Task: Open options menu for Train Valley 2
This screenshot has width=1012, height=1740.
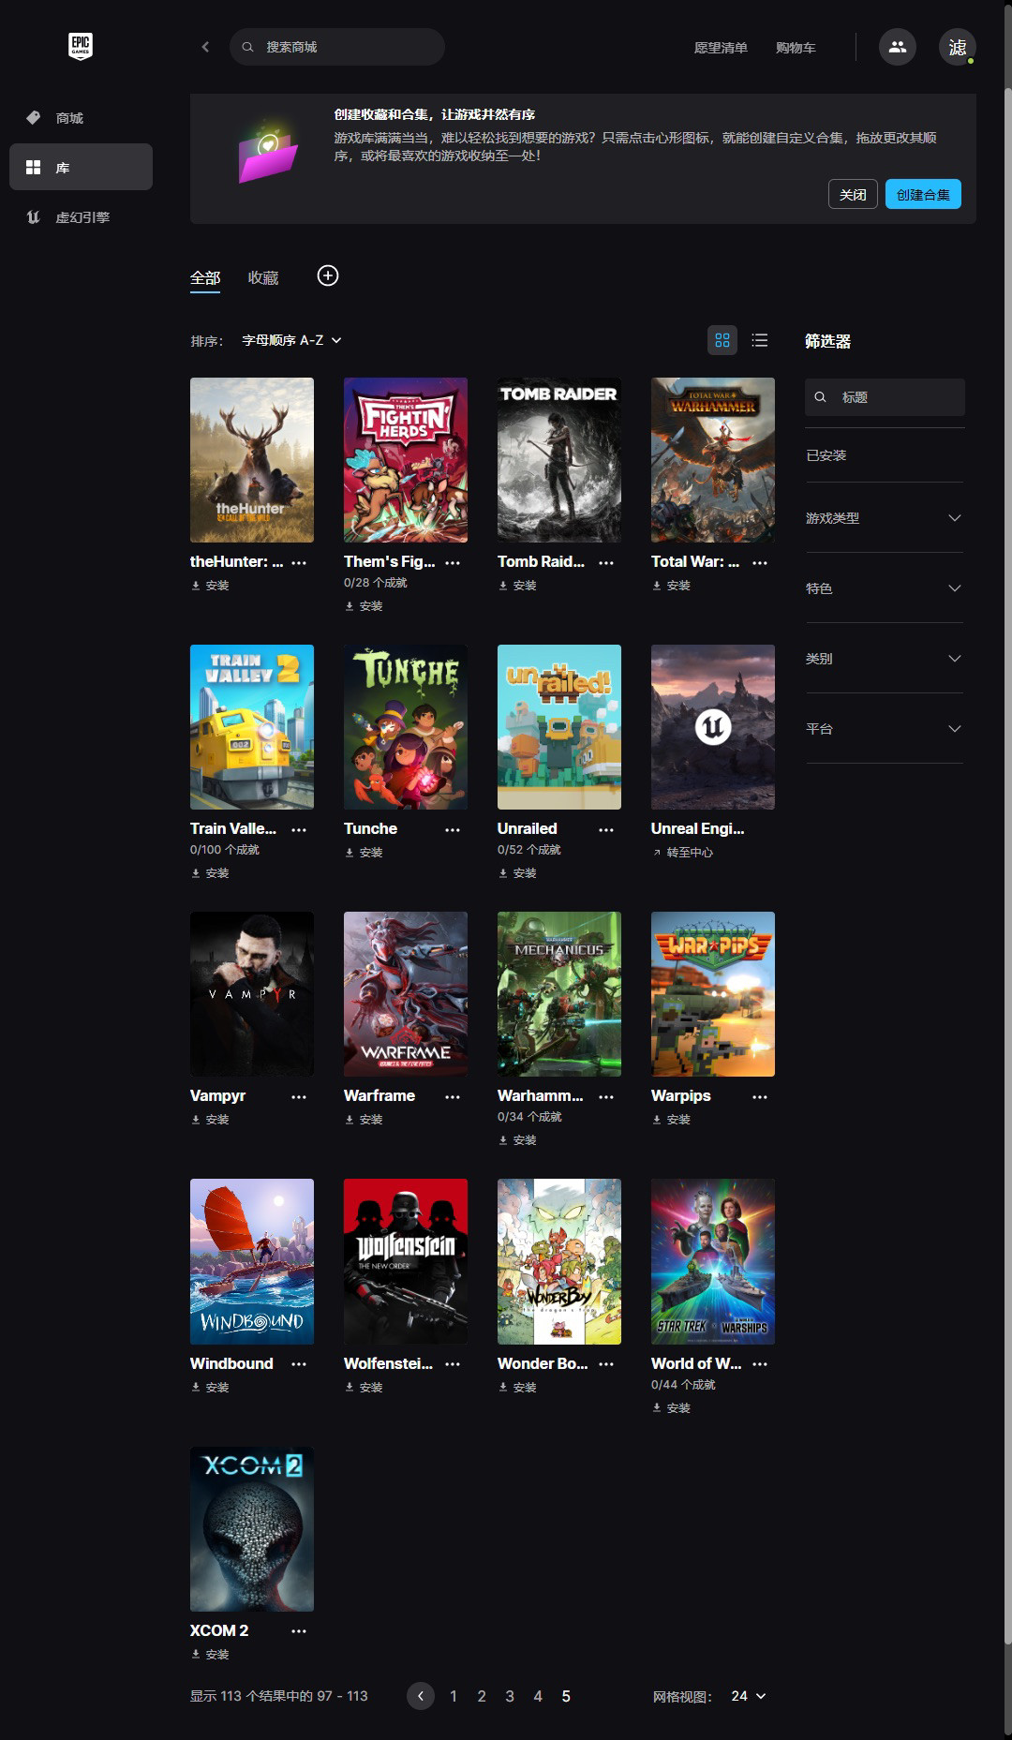Action: [299, 829]
